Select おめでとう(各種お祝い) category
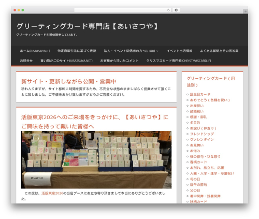 210,100
